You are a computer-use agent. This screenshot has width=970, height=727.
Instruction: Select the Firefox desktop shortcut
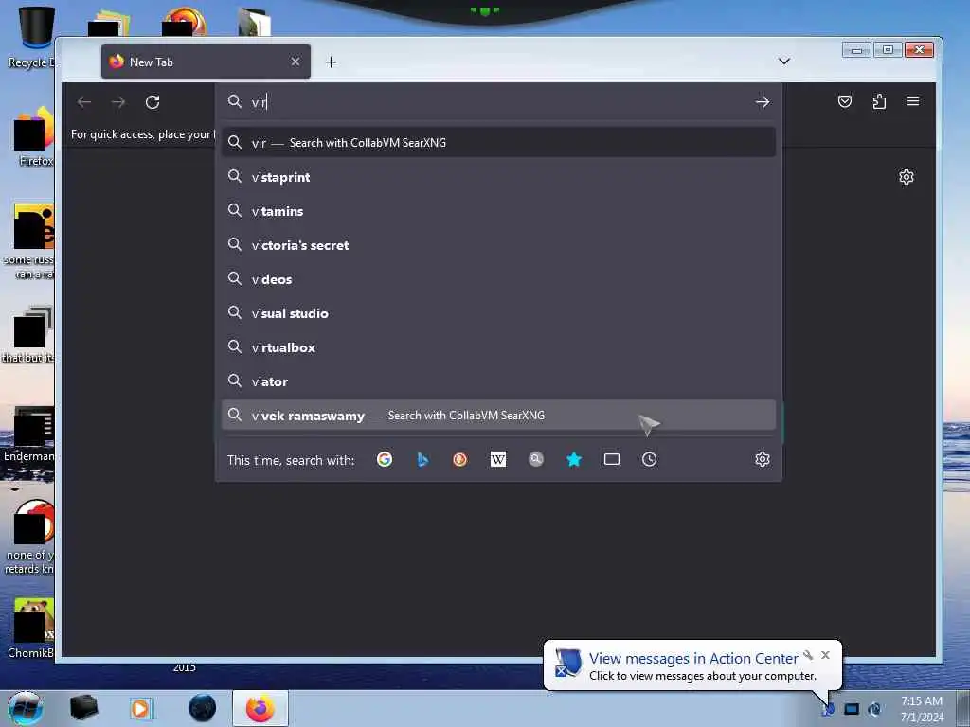click(x=35, y=136)
